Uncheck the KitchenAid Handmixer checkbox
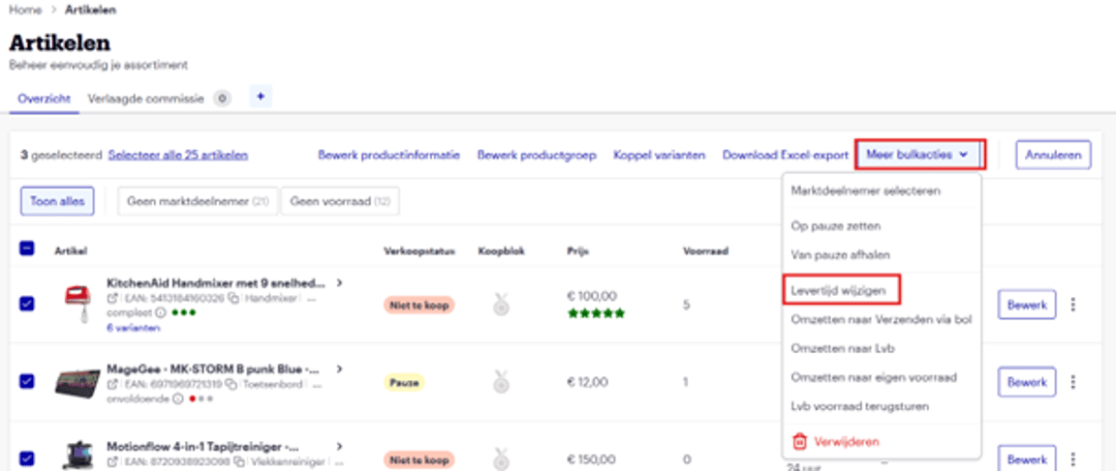1116x471 pixels. pyautogui.click(x=27, y=304)
